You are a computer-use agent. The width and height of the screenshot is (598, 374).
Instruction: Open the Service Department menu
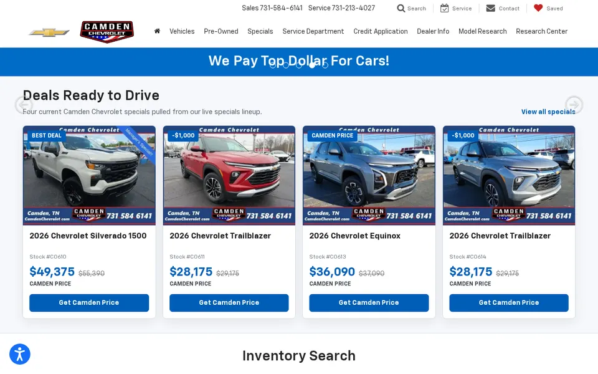click(313, 31)
